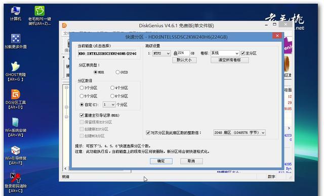324x196 pixels.
Task: Choose 5个分区 option
Action: tap(88, 96)
